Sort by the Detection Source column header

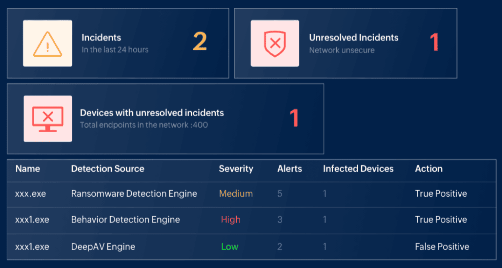point(107,169)
